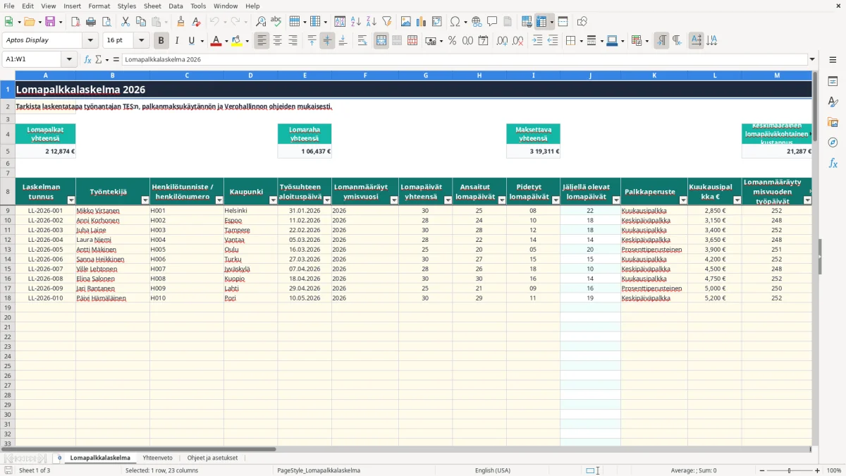Insert a chart via toolbar icon

(x=422, y=22)
